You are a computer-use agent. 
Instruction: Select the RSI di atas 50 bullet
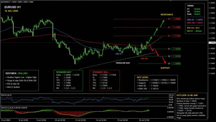pyautogui.click(x=12, y=84)
